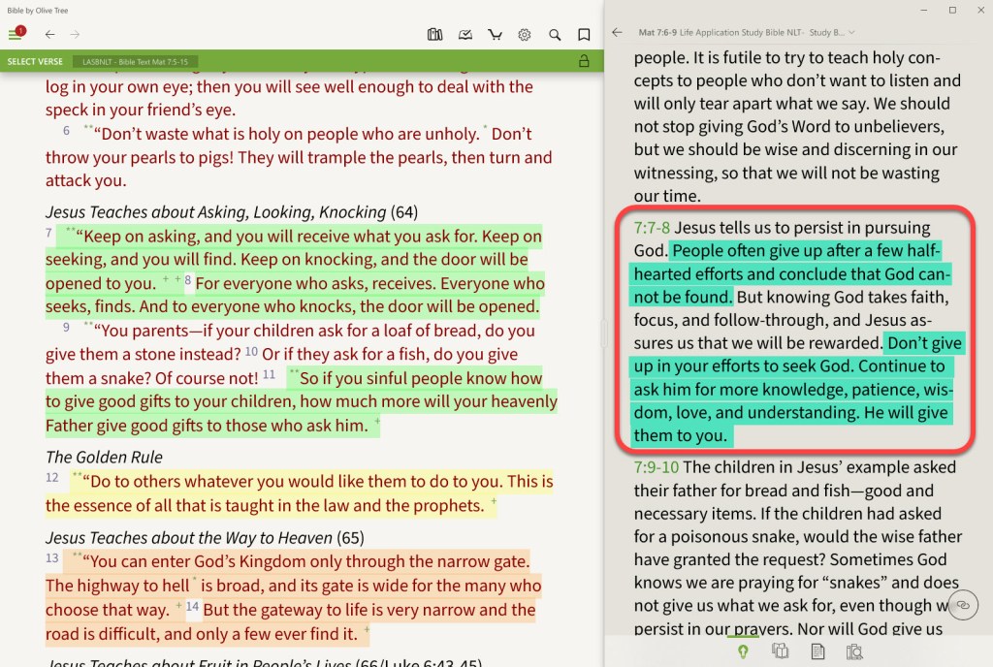Select the green lightbulb study notes icon

[743, 651]
